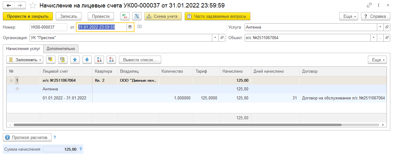Switch to Дополнительно tab
The width and height of the screenshot is (394, 155).
point(61,48)
